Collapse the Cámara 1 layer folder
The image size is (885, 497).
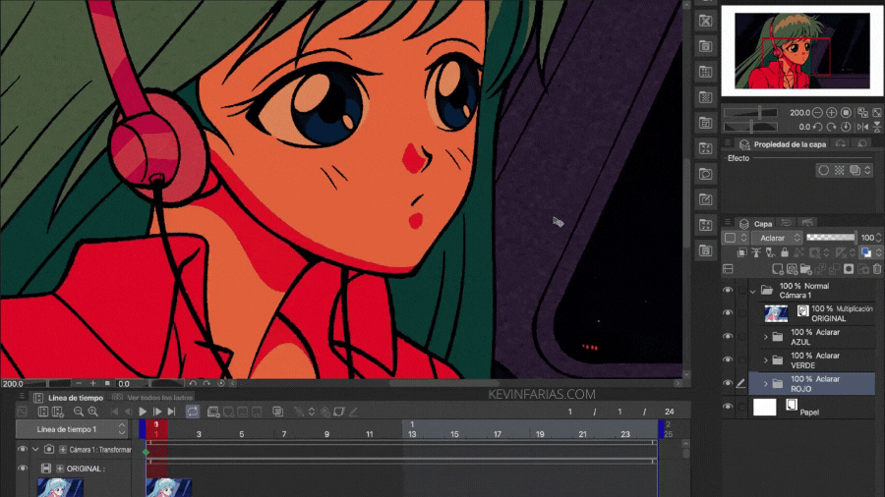(x=753, y=291)
